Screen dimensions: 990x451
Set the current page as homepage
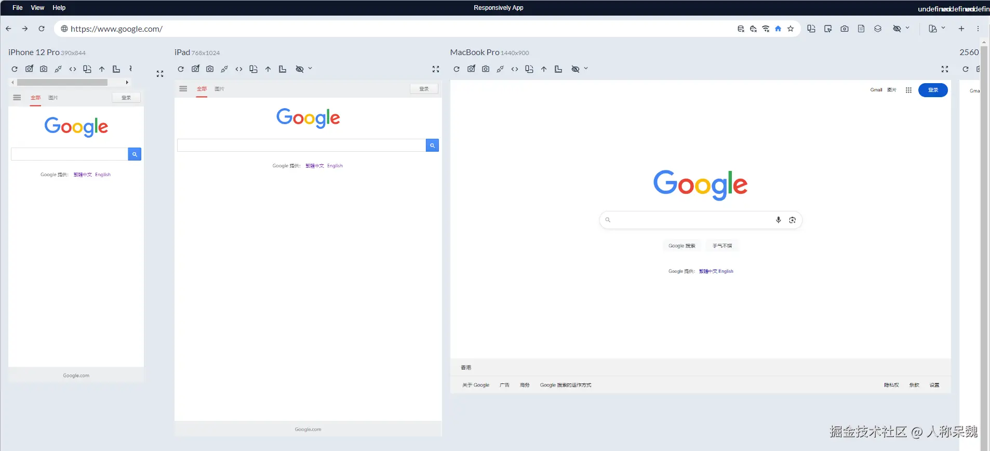tap(778, 29)
